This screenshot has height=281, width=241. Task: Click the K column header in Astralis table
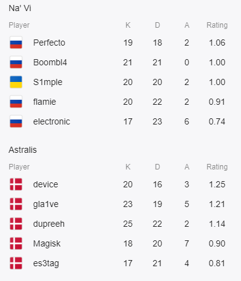click(128, 167)
